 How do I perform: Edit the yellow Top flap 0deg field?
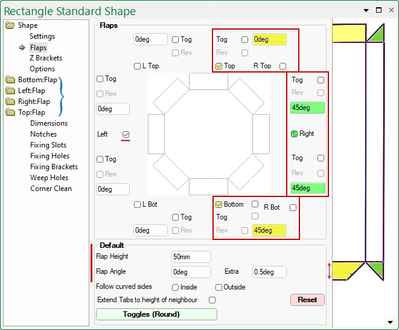coord(269,39)
